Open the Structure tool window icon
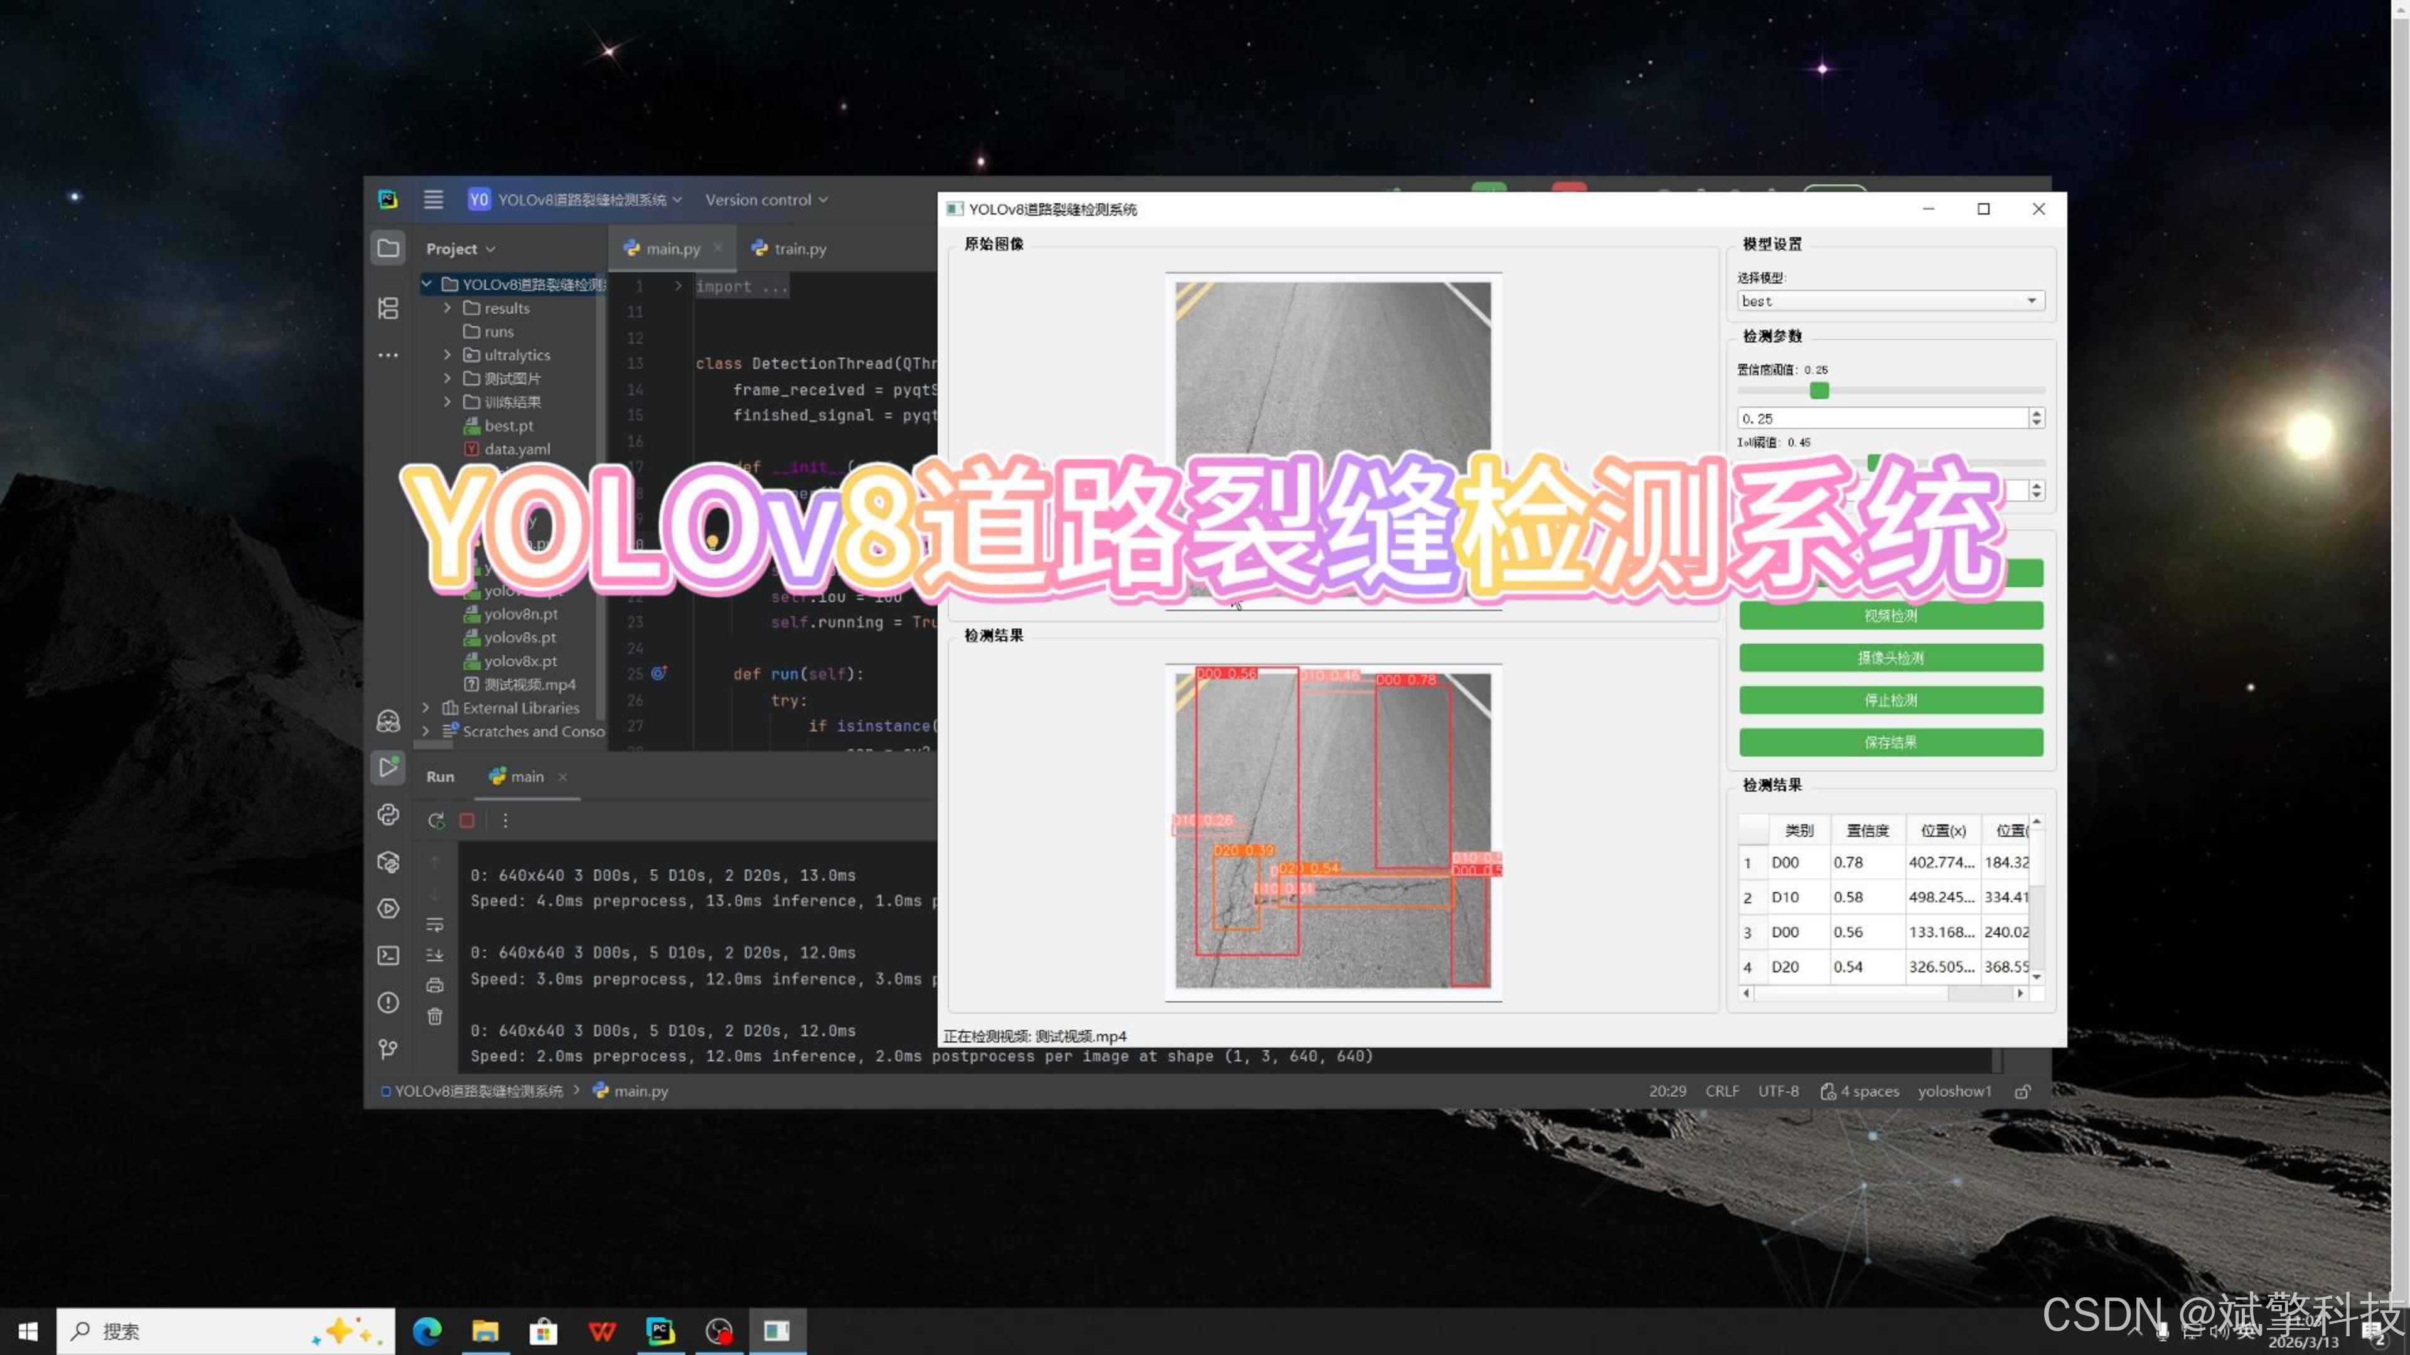2410x1355 pixels. (388, 307)
